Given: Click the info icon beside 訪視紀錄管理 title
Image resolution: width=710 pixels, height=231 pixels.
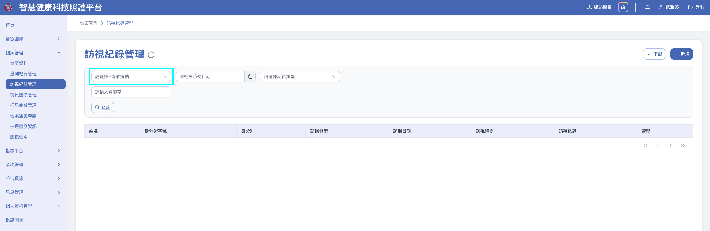Looking at the screenshot, I should pyautogui.click(x=151, y=55).
